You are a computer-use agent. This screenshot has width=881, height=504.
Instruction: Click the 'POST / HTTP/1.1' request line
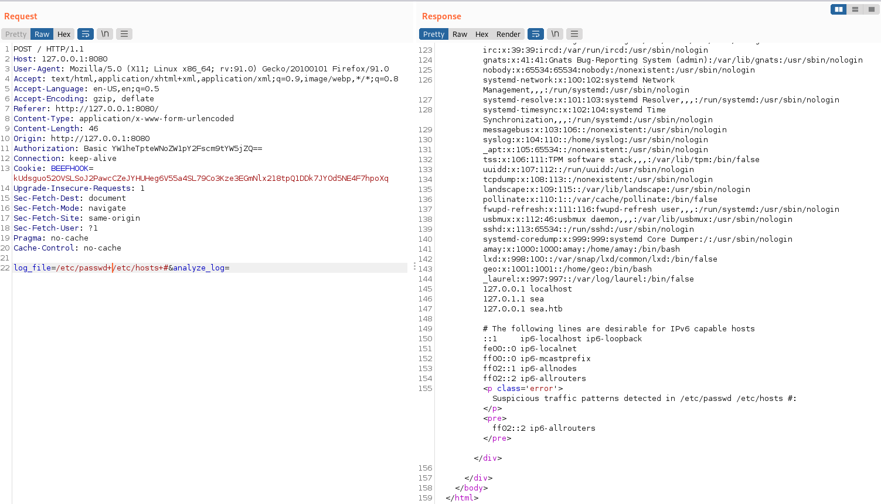49,49
